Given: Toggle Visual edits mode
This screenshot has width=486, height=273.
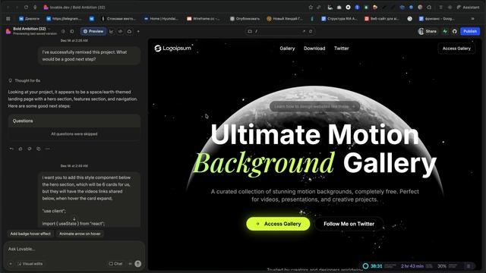Looking at the screenshot, I should 30,264.
